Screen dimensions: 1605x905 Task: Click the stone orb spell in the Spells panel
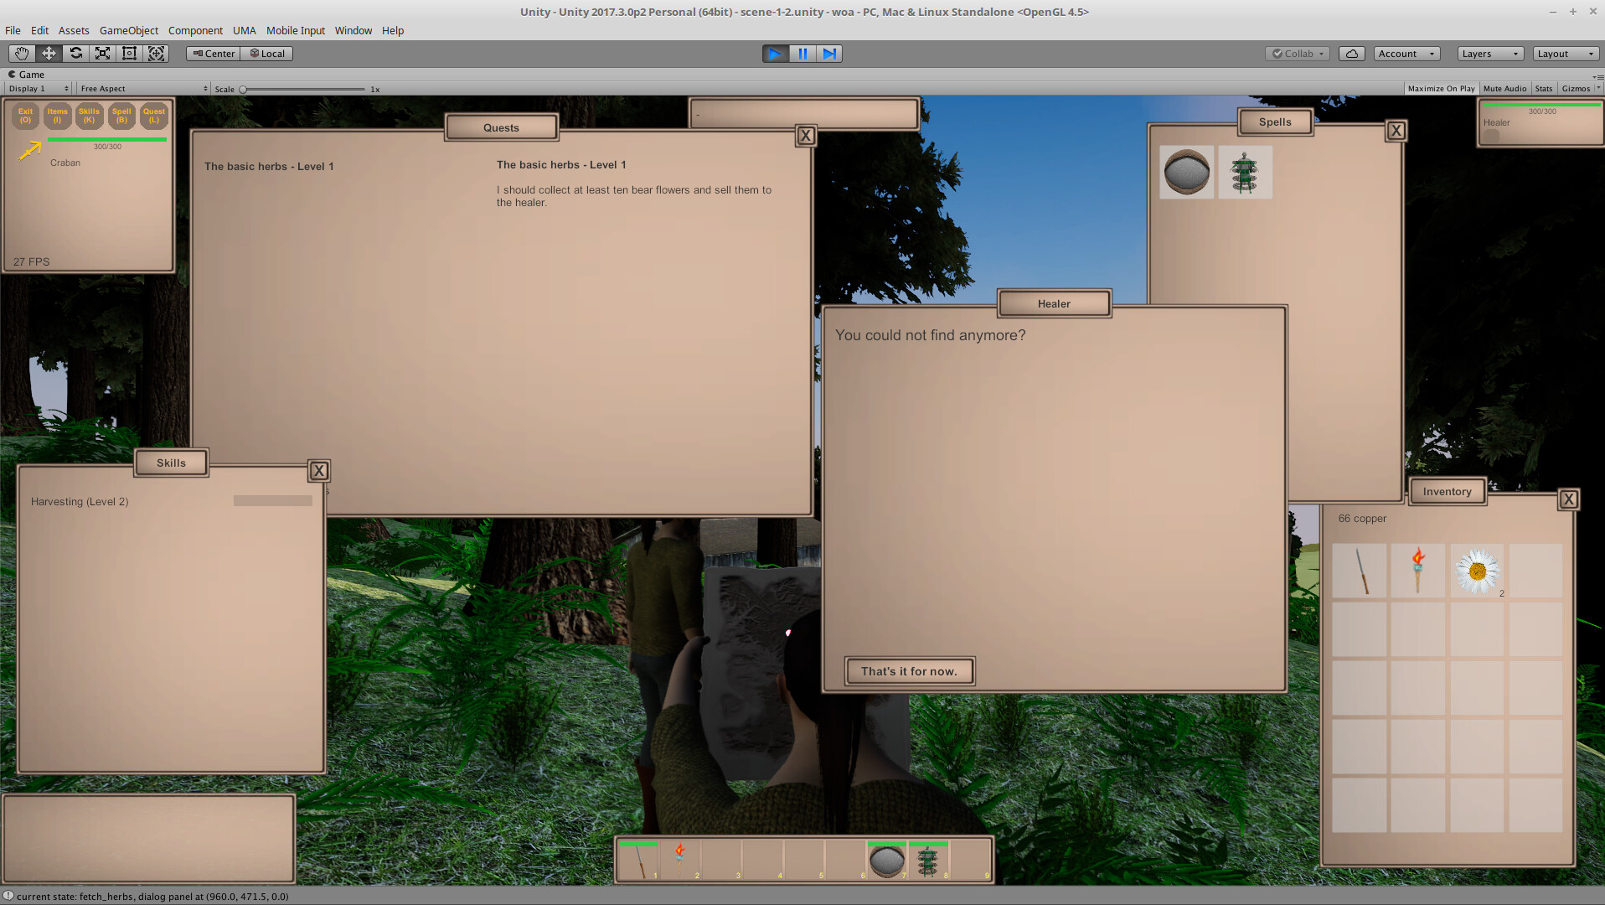point(1186,172)
